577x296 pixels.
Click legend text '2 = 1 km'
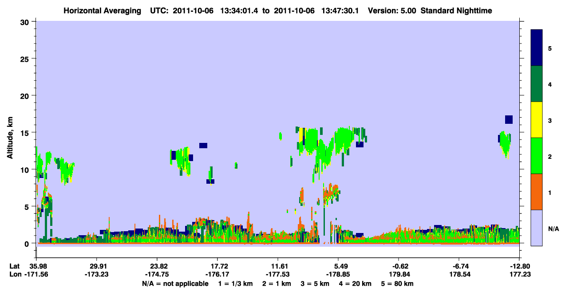point(277,284)
